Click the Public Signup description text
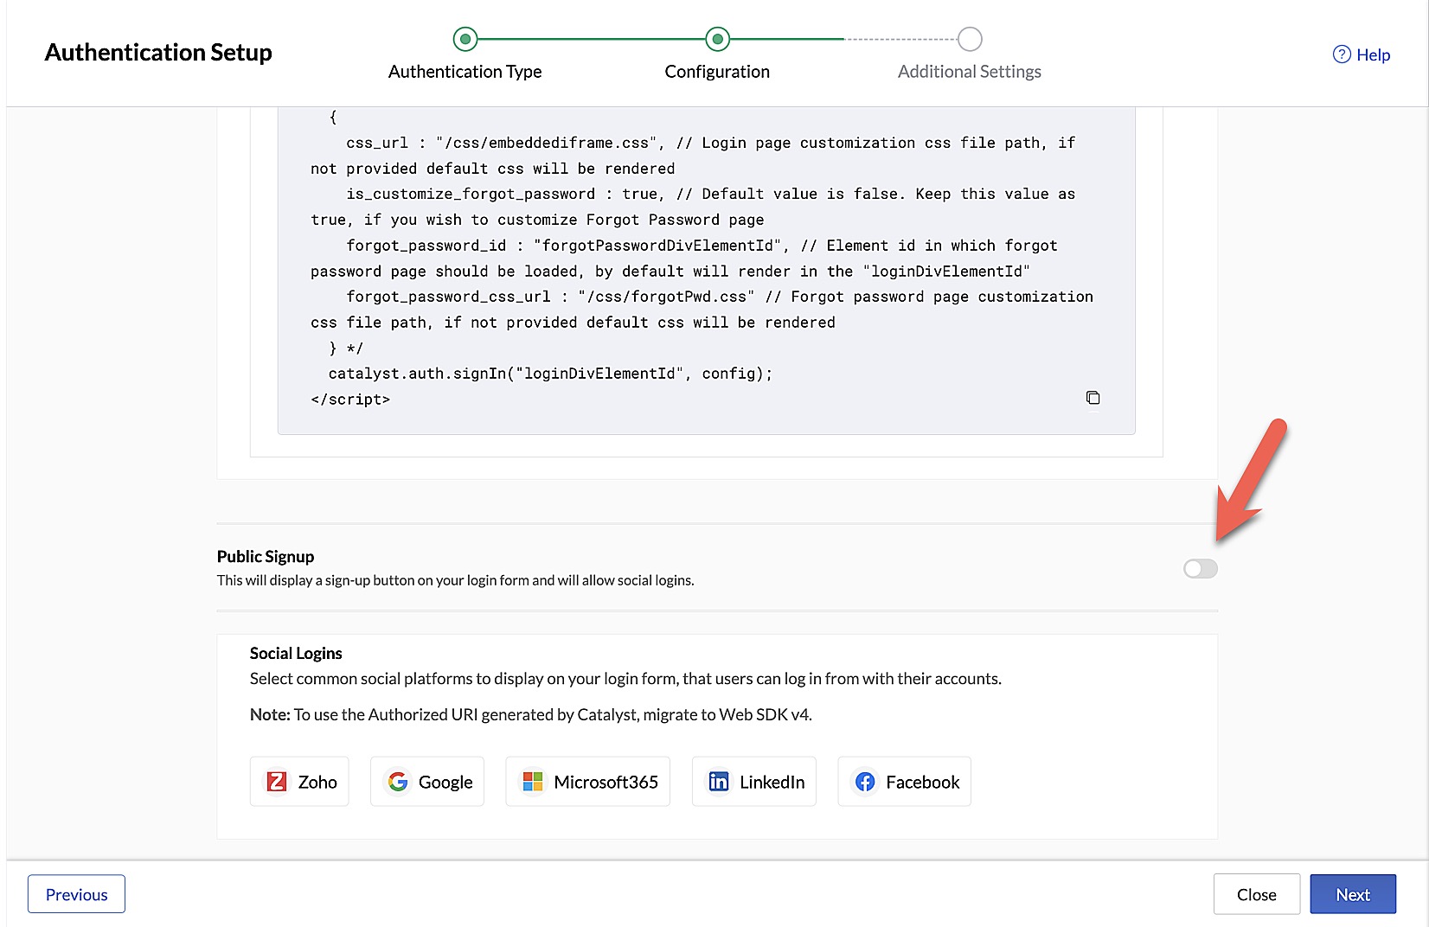 pos(456,580)
